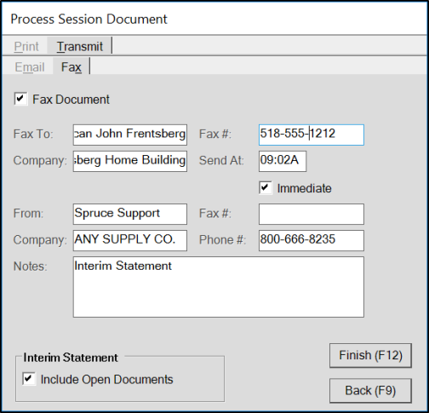Viewport: 429px width, 413px height.
Task: Uncheck the Fax Document checkbox
Action: point(20,99)
